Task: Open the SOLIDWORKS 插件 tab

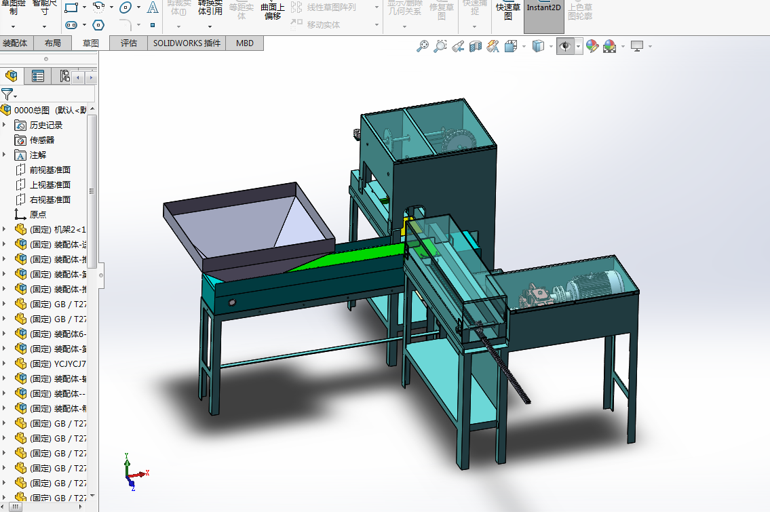Action: (x=187, y=43)
